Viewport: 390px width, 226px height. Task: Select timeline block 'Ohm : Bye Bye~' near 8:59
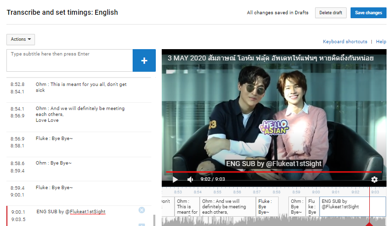297,206
